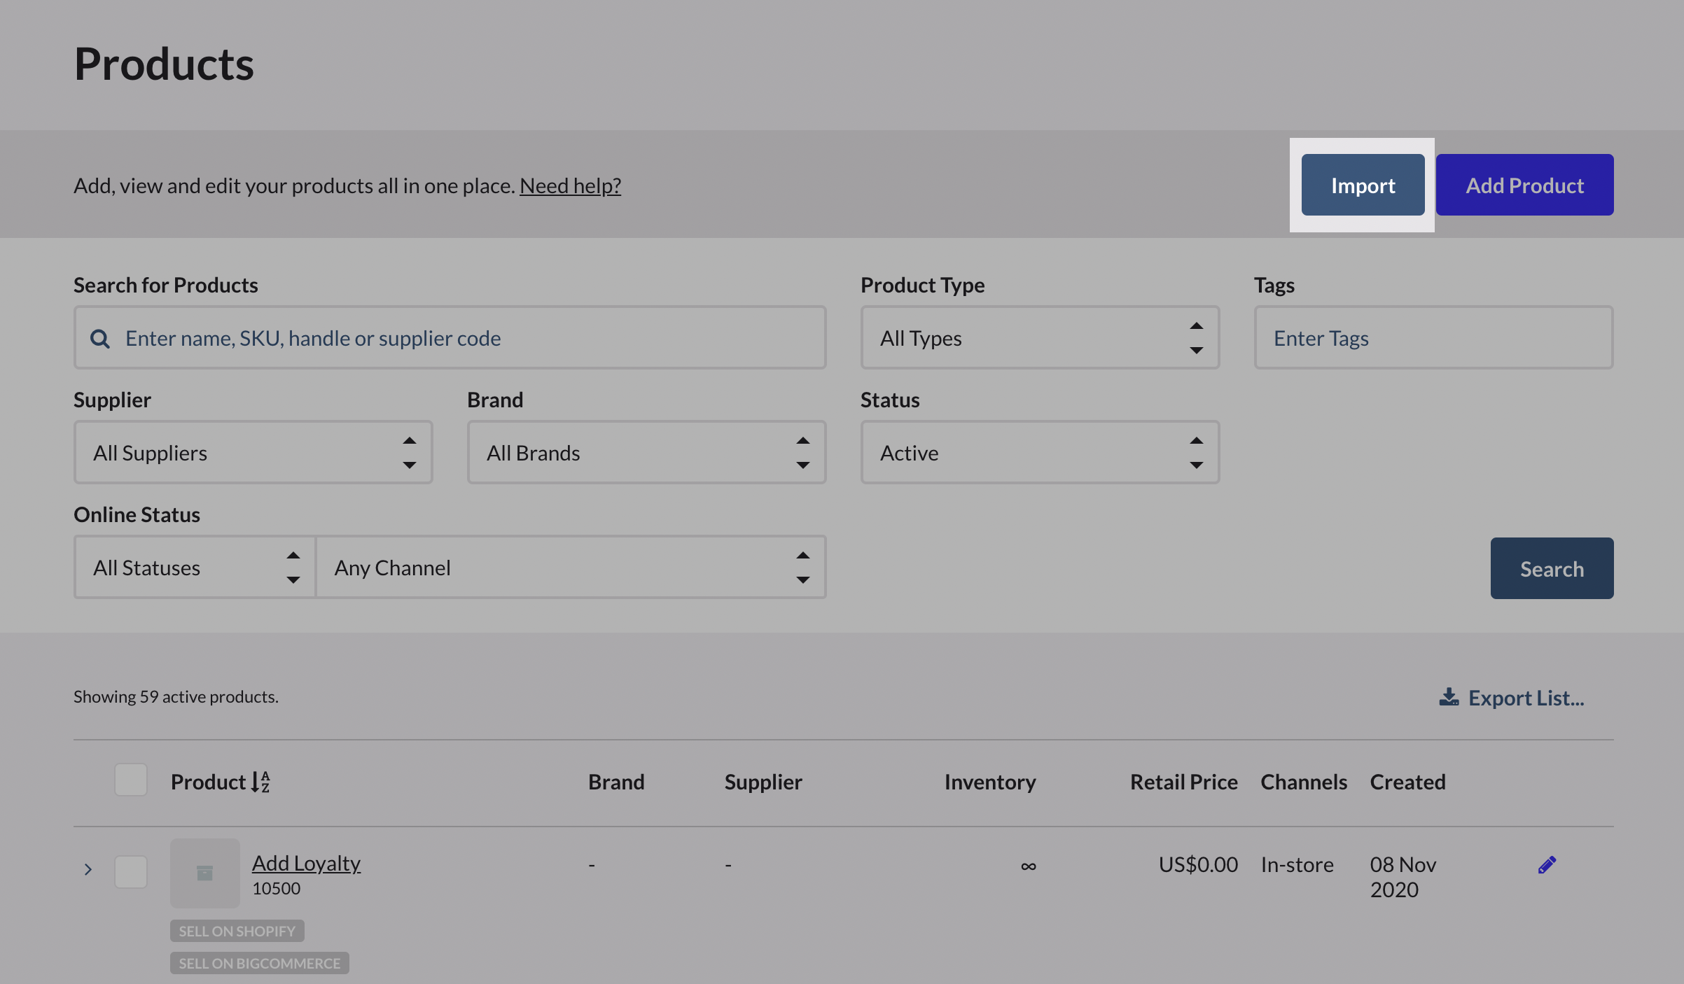Tick the Add Loyalty row checkbox
Viewport: 1684px width, 984px height.
(x=131, y=872)
